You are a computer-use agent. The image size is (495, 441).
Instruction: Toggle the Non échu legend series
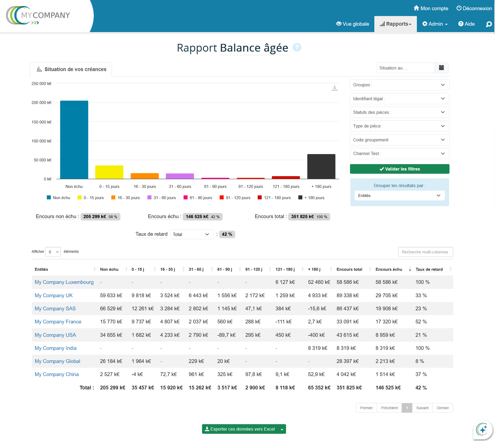(x=59, y=198)
